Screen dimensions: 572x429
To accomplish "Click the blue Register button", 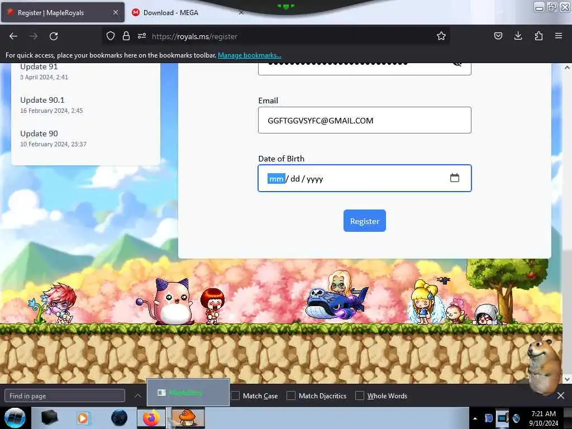I will (364, 221).
